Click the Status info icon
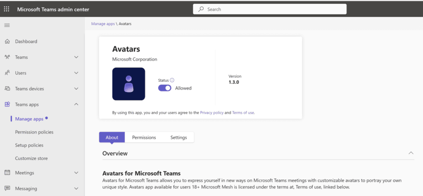This screenshot has width=423, height=196. coord(172,80)
